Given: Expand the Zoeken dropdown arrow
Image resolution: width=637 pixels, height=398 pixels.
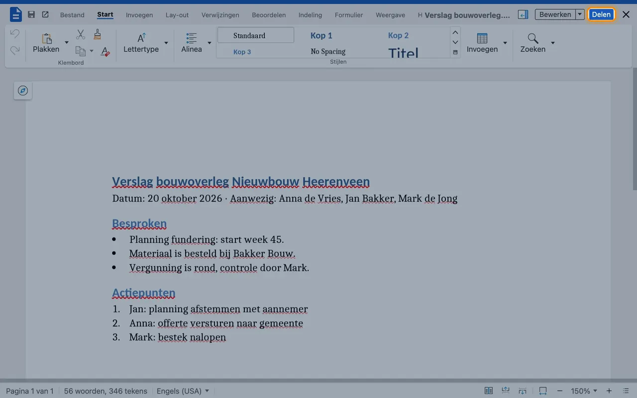Looking at the screenshot, I should pos(553,43).
